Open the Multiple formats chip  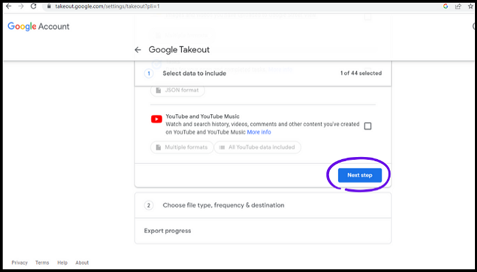181,147
